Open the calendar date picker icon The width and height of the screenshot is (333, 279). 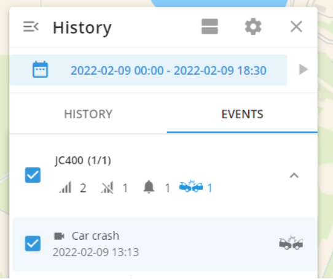pyautogui.click(x=40, y=69)
